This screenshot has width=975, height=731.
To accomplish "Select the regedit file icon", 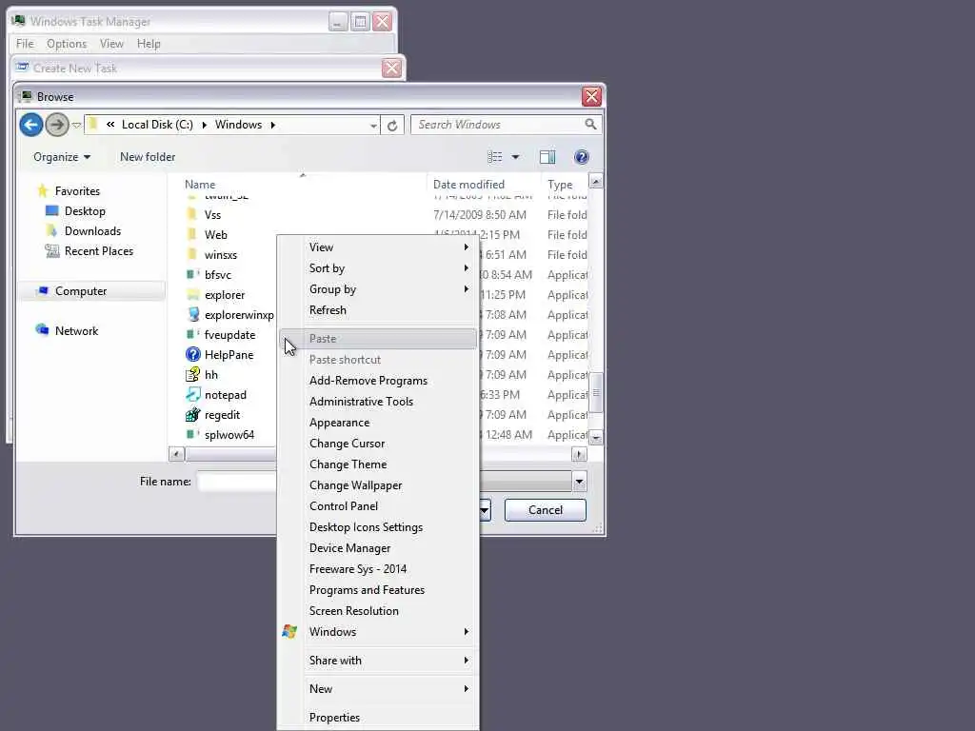I will coord(192,415).
